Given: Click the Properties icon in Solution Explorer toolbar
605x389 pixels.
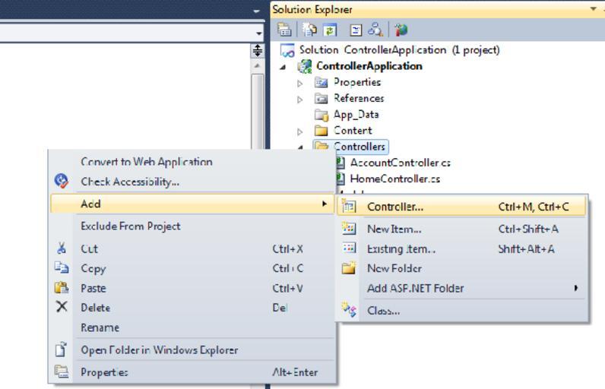Looking at the screenshot, I should point(284,30).
